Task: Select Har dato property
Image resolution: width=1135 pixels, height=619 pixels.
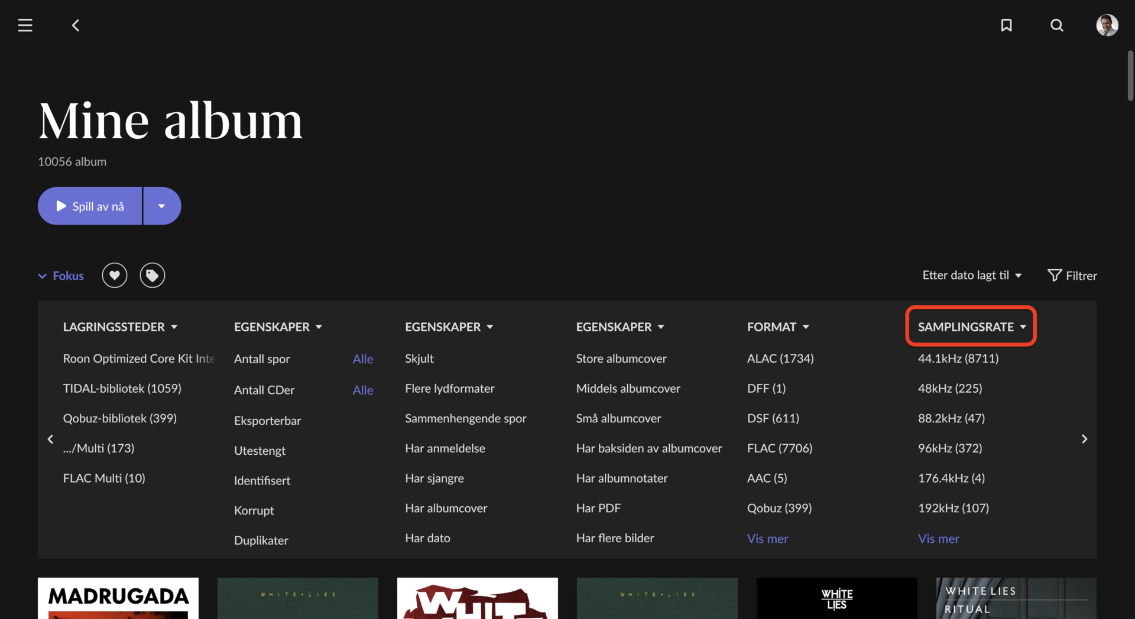Action: (x=428, y=538)
